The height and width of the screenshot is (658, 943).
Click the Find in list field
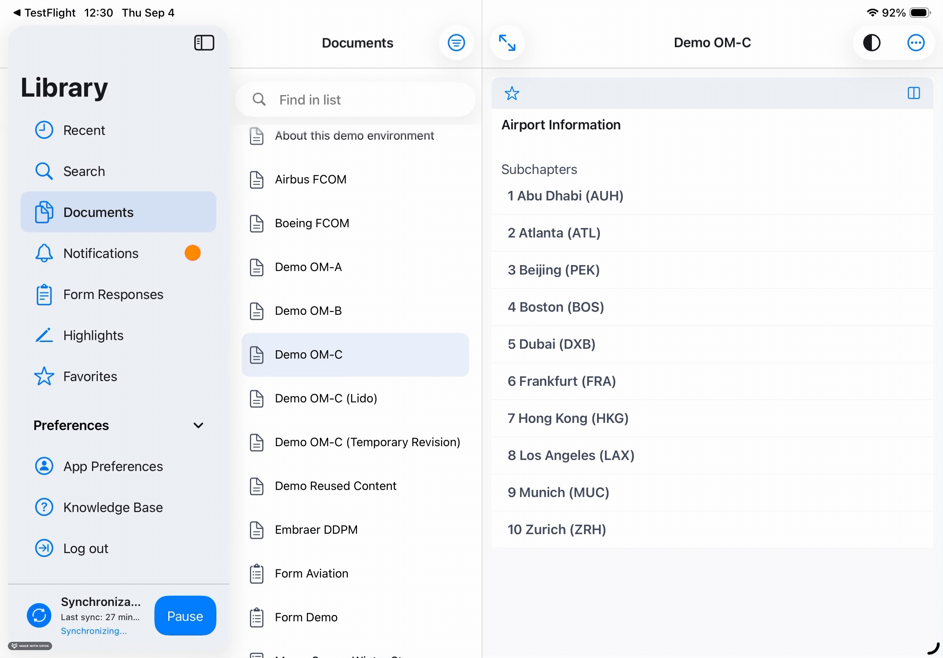coord(355,100)
